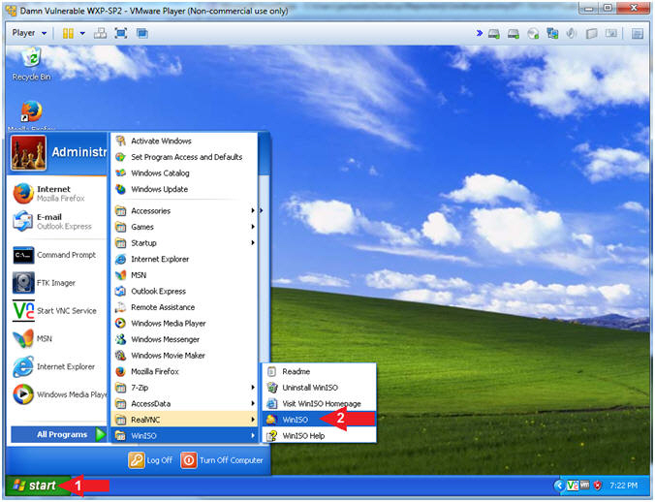
Task: Open Internet Explorer in recent programs
Action: tap(57, 366)
